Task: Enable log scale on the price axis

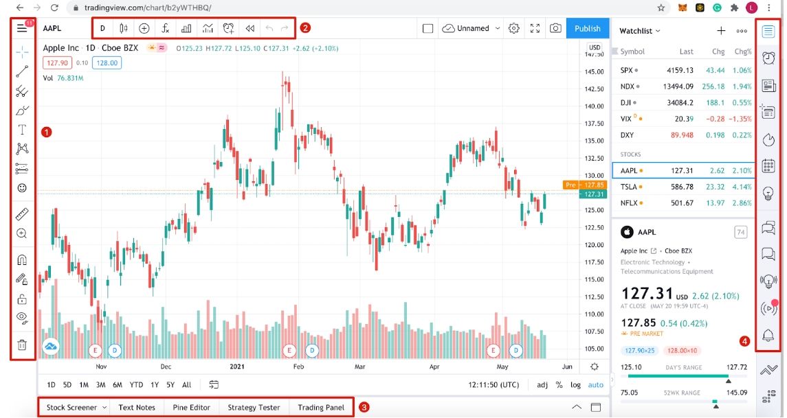Action: point(575,385)
